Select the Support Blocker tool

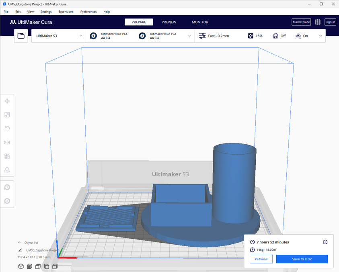7,170
